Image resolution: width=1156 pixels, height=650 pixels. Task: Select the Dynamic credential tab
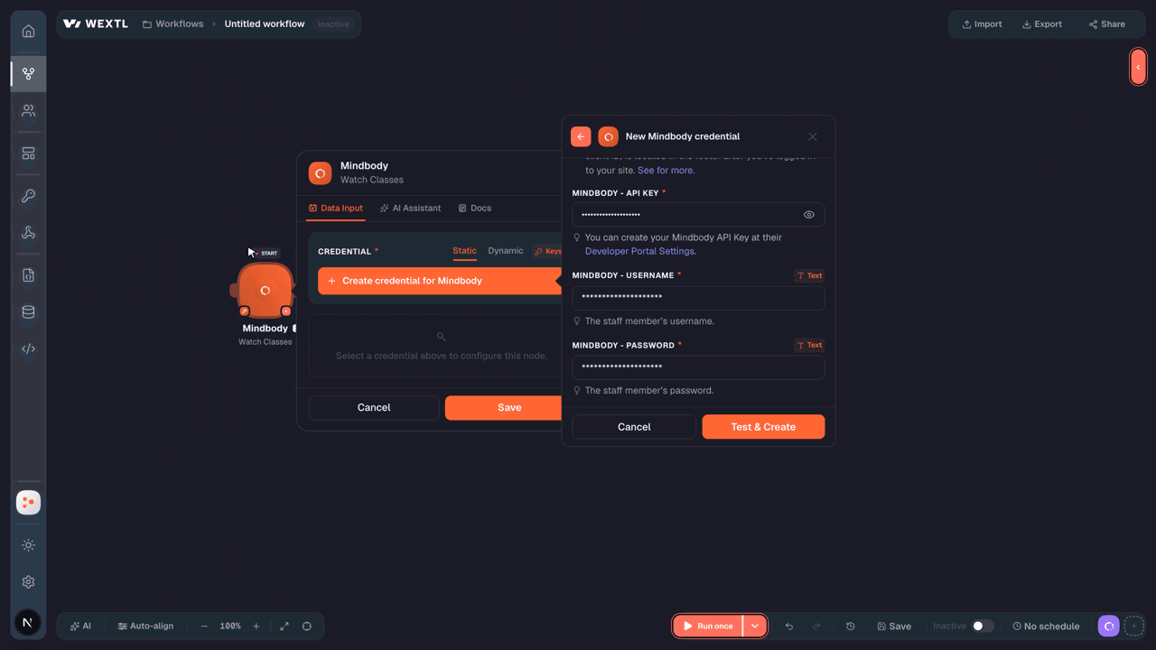[505, 251]
